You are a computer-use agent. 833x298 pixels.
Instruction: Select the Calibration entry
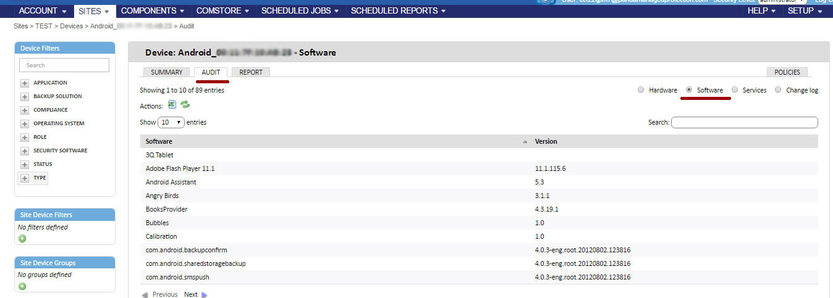(x=161, y=236)
